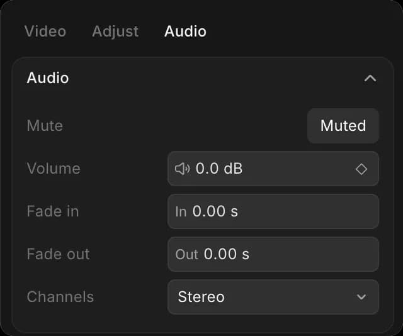
Task: Click the volume speaker icon
Action: 182,169
